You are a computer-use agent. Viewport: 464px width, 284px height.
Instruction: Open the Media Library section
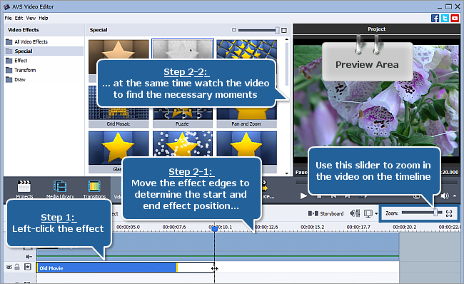pyautogui.click(x=60, y=189)
